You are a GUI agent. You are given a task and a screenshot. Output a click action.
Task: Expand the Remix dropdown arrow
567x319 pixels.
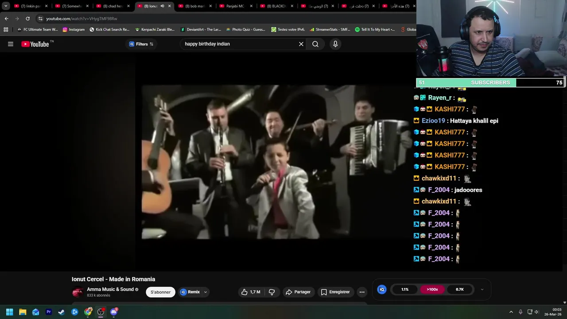pyautogui.click(x=206, y=292)
